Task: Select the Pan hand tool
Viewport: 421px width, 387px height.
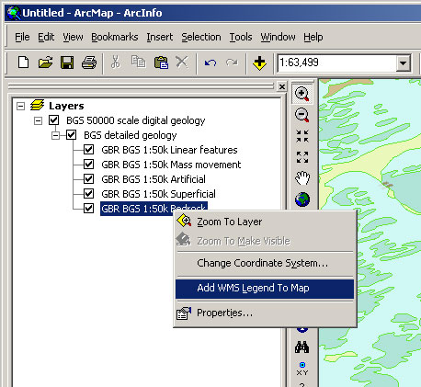Action: (x=302, y=178)
